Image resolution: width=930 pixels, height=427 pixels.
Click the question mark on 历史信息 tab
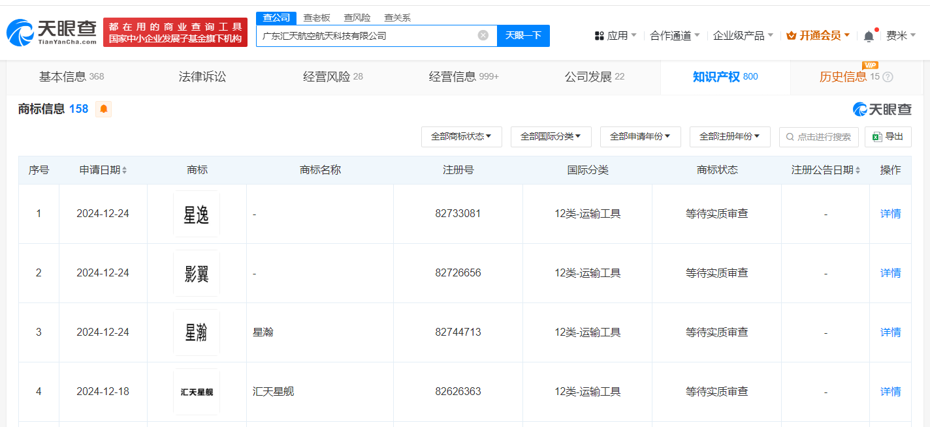(x=887, y=76)
